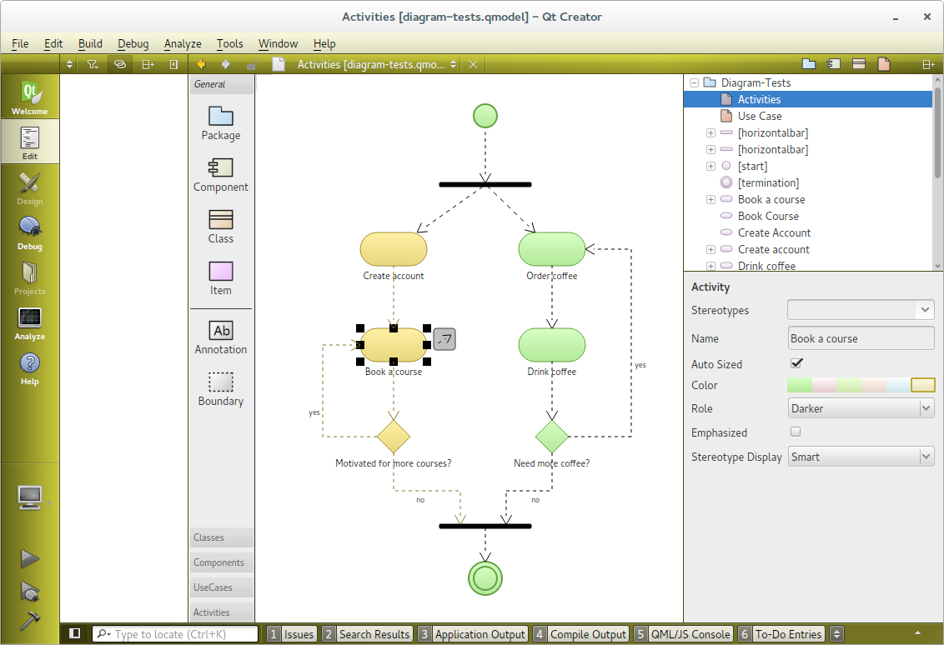Screen dimensions: 944x645
Task: Open the Welcome mode
Action: click(x=30, y=97)
